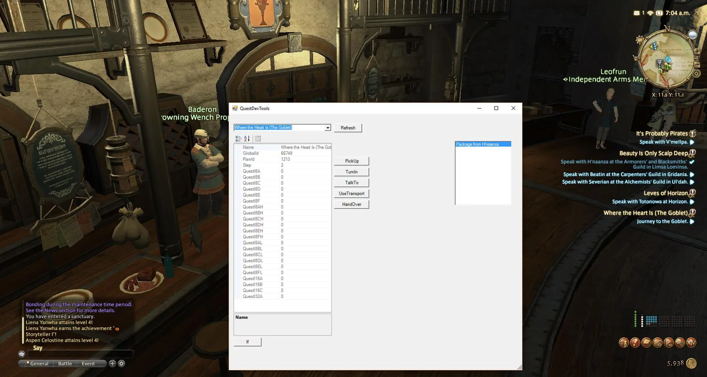Open the minimap settings gear

pyautogui.click(x=697, y=74)
